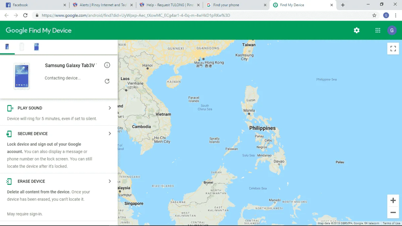Switch to Find your phone tab

(x=237, y=5)
